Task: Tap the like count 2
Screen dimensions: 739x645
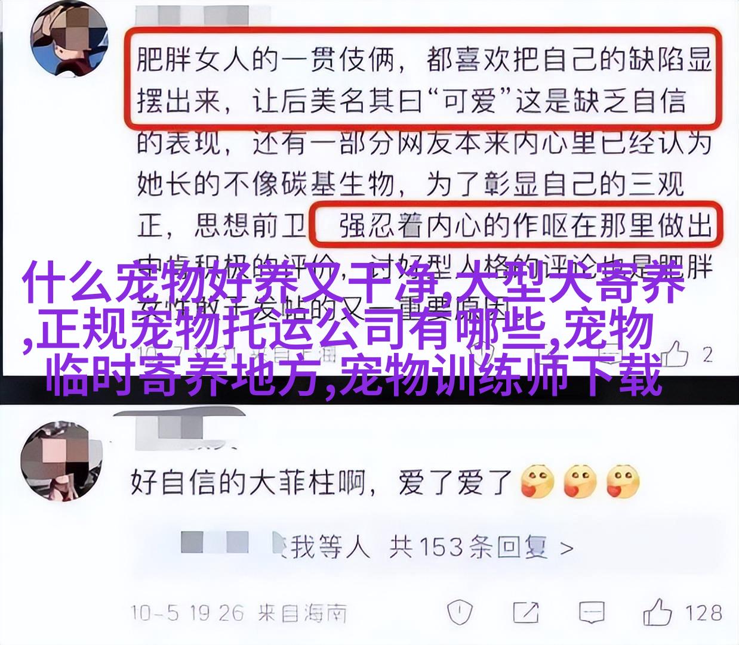Action: (707, 355)
